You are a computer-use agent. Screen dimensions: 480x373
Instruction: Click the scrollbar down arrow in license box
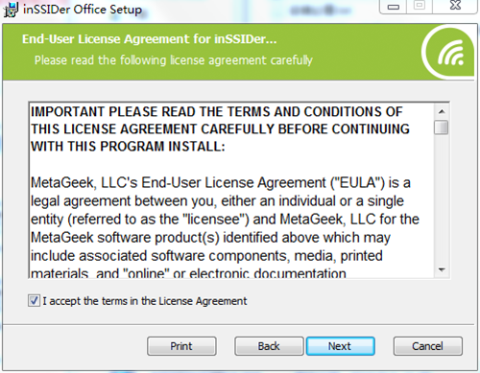[x=442, y=270]
